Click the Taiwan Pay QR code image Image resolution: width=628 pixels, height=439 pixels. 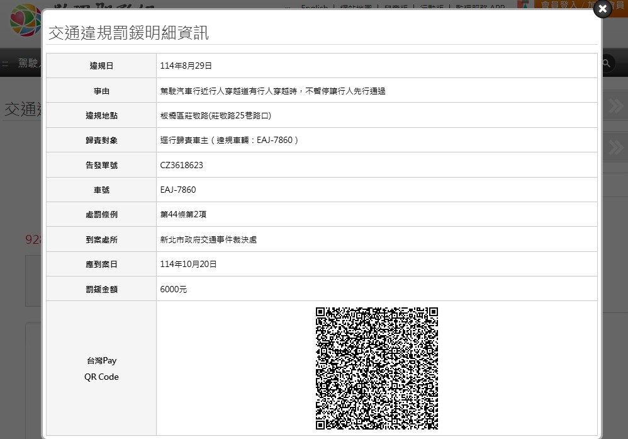[x=376, y=368]
